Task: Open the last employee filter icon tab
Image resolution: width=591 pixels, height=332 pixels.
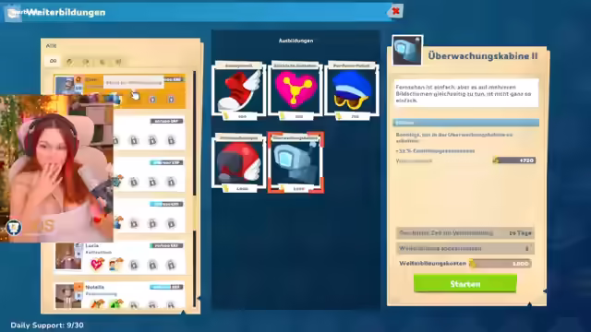Action: click(118, 62)
